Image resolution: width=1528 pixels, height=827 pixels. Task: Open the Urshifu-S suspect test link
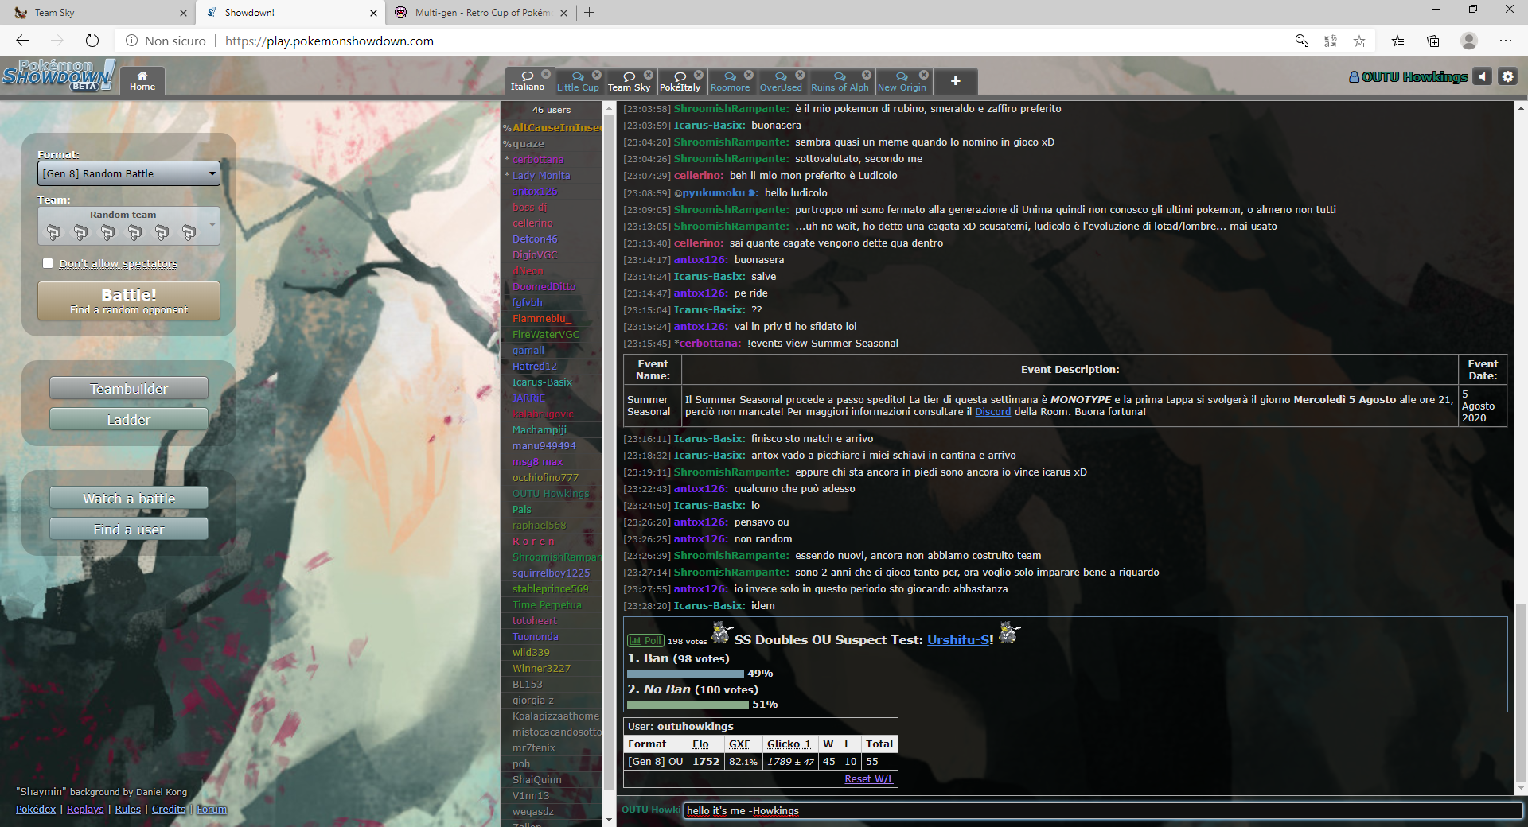[x=958, y=640]
